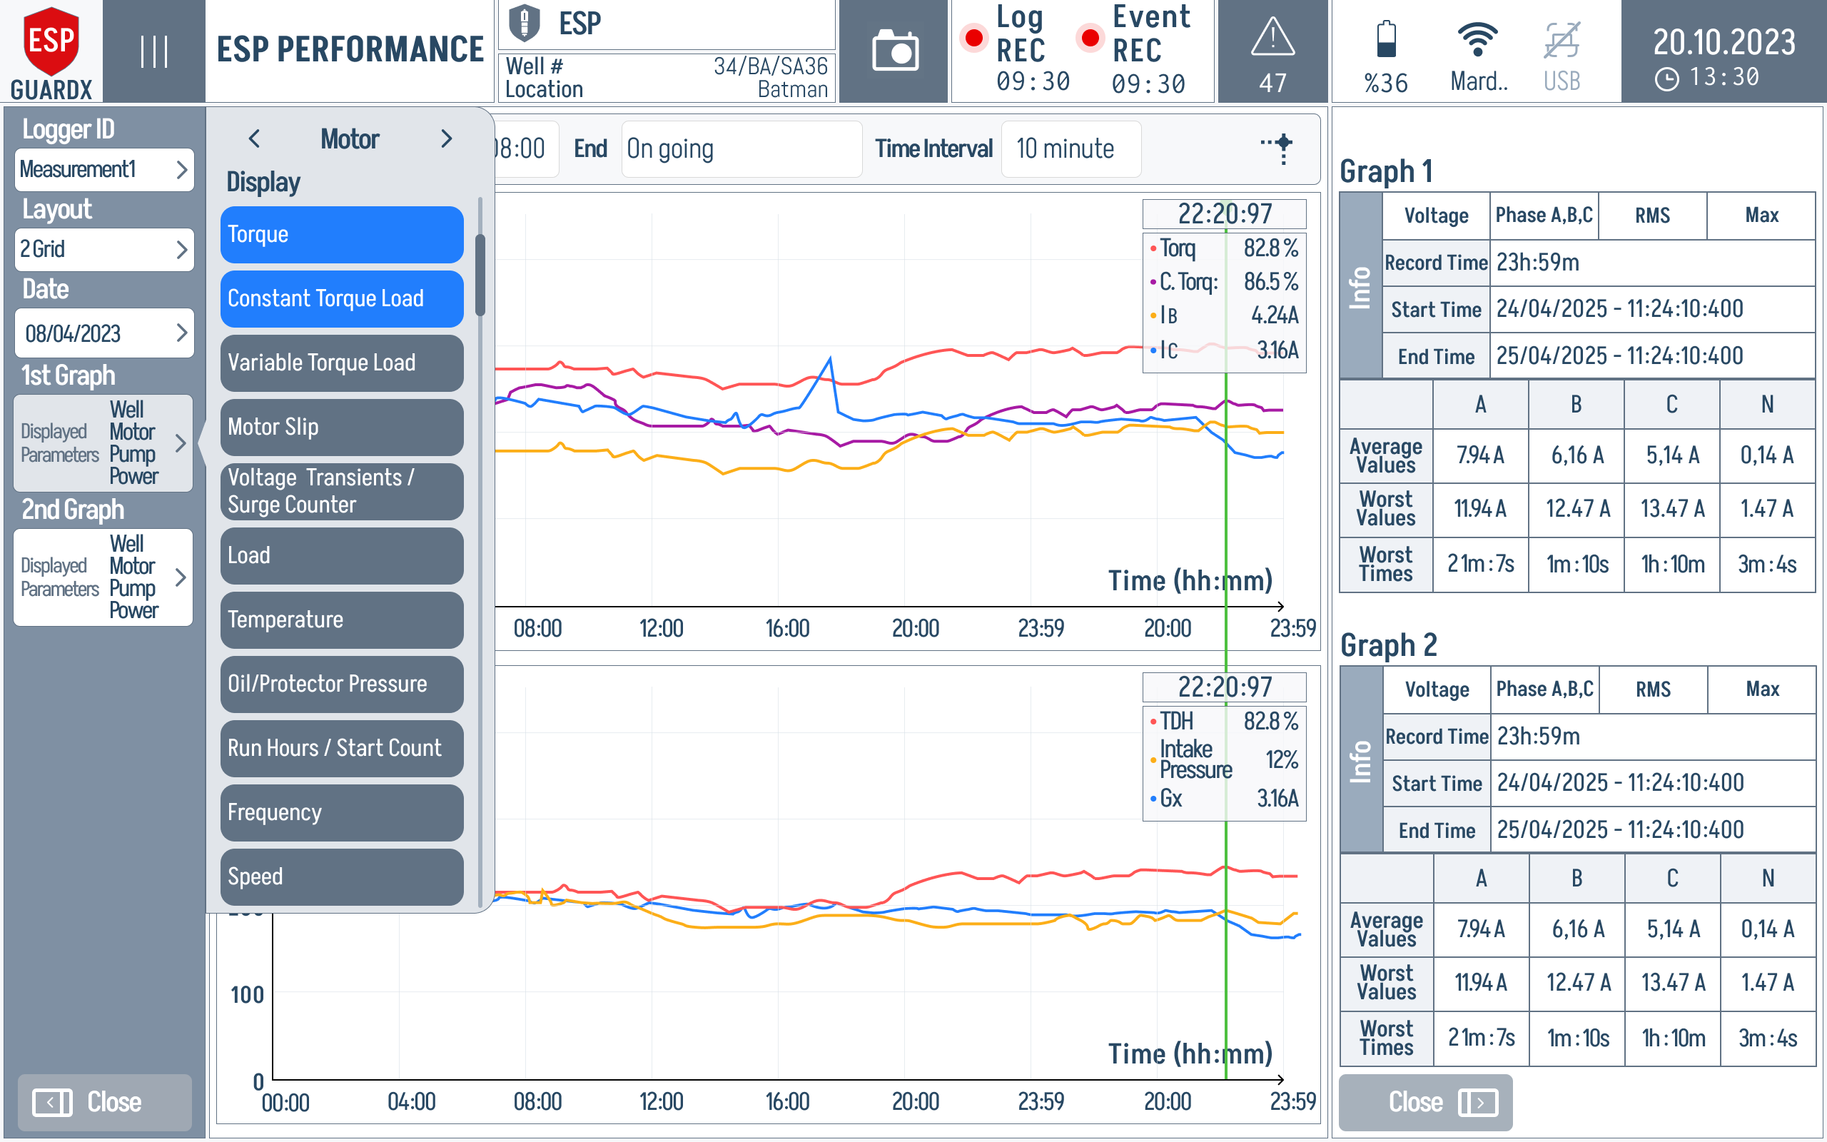Image resolution: width=1827 pixels, height=1142 pixels.
Task: Select RMS tab in Graph 2
Action: tap(1654, 689)
